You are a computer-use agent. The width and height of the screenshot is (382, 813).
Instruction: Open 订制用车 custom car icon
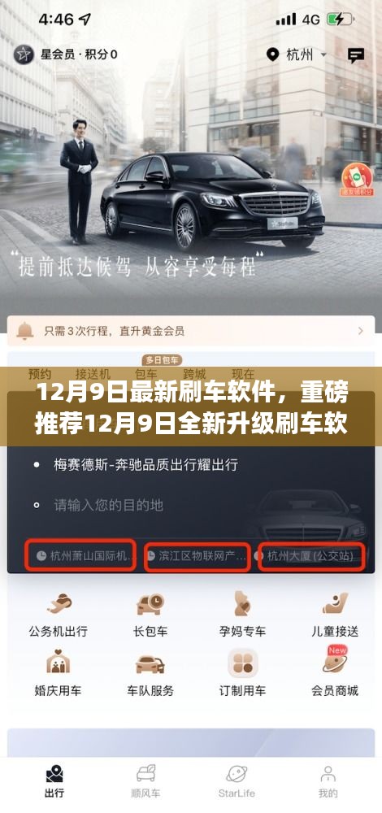tap(242, 663)
